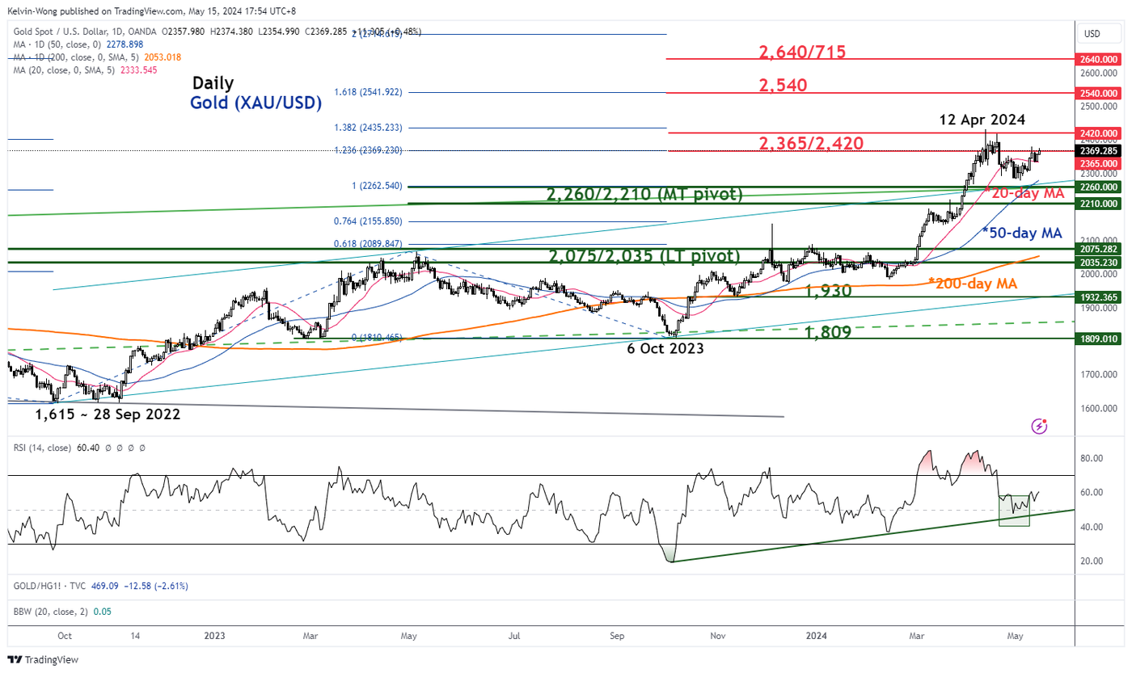
Task: Click the 2260.000 green support price tag
Action: (1099, 187)
